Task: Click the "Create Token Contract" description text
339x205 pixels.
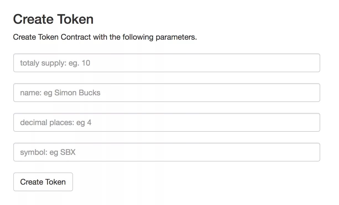Action: tap(105, 37)
